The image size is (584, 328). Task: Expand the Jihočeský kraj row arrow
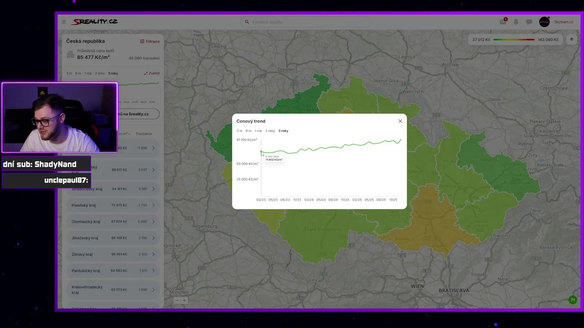(153, 238)
